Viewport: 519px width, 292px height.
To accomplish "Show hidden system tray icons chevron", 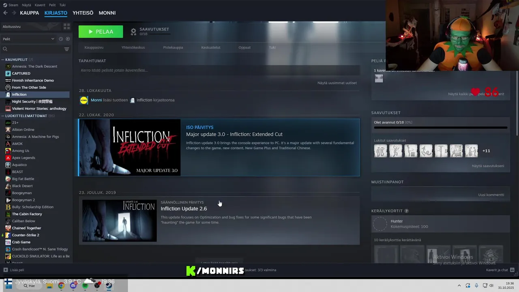I will coord(459,286).
